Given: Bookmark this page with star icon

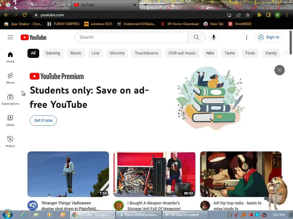Looking at the screenshot, I should click(248, 15).
